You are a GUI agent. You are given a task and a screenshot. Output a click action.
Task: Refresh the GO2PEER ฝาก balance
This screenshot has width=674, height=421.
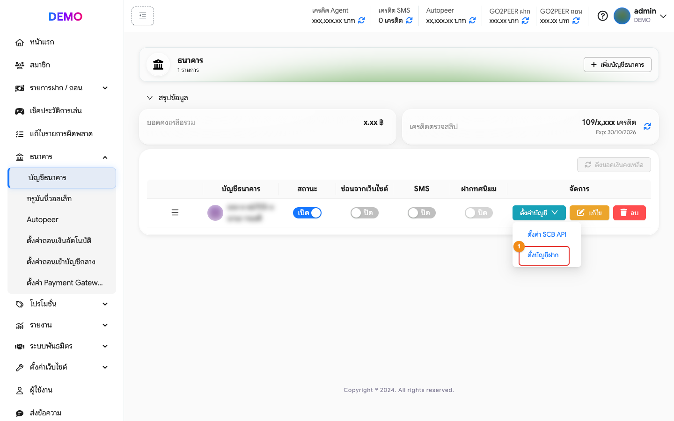point(525,21)
